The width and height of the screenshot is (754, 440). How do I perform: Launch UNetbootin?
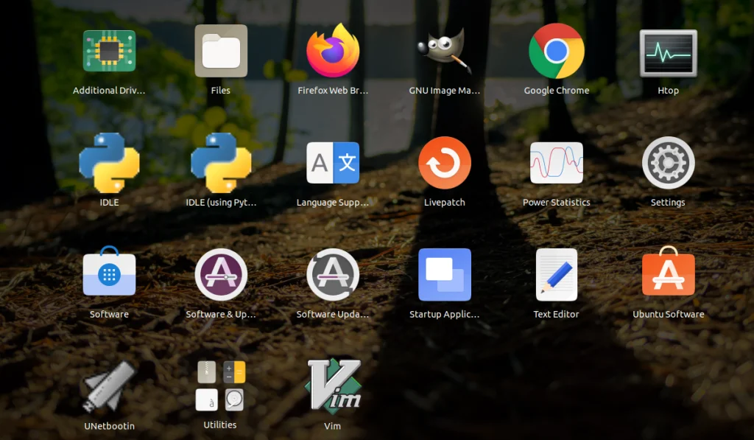pyautogui.click(x=109, y=385)
